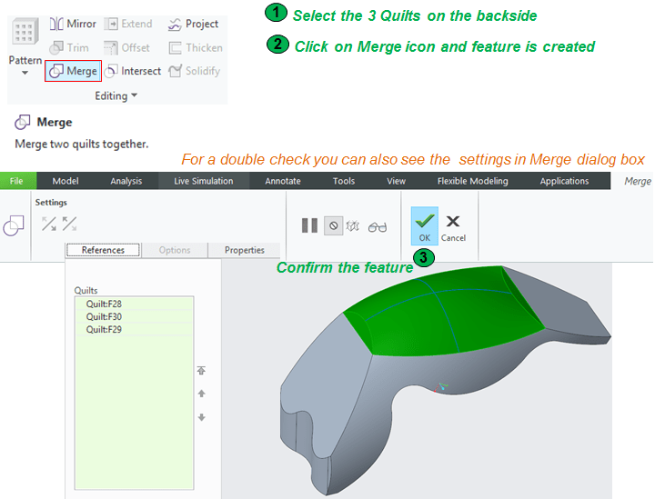Toggle first quilt side flip arrow in Settings

[x=49, y=224]
